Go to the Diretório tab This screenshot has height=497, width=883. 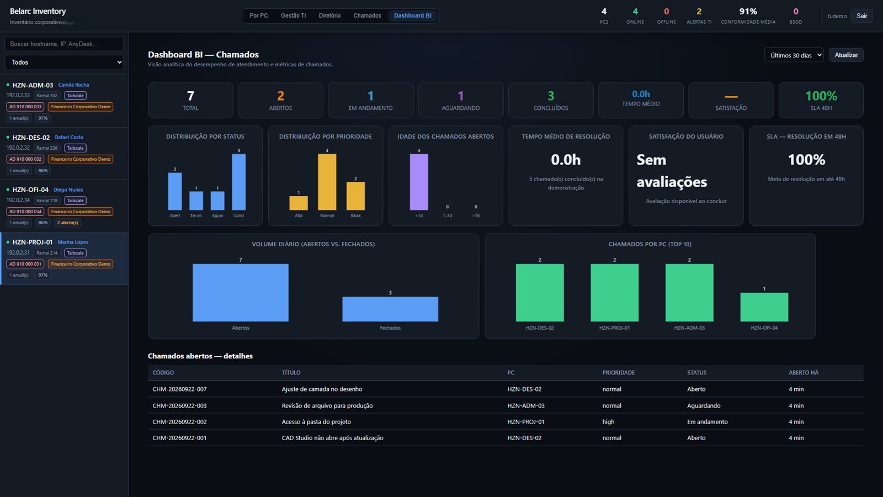pyautogui.click(x=329, y=15)
